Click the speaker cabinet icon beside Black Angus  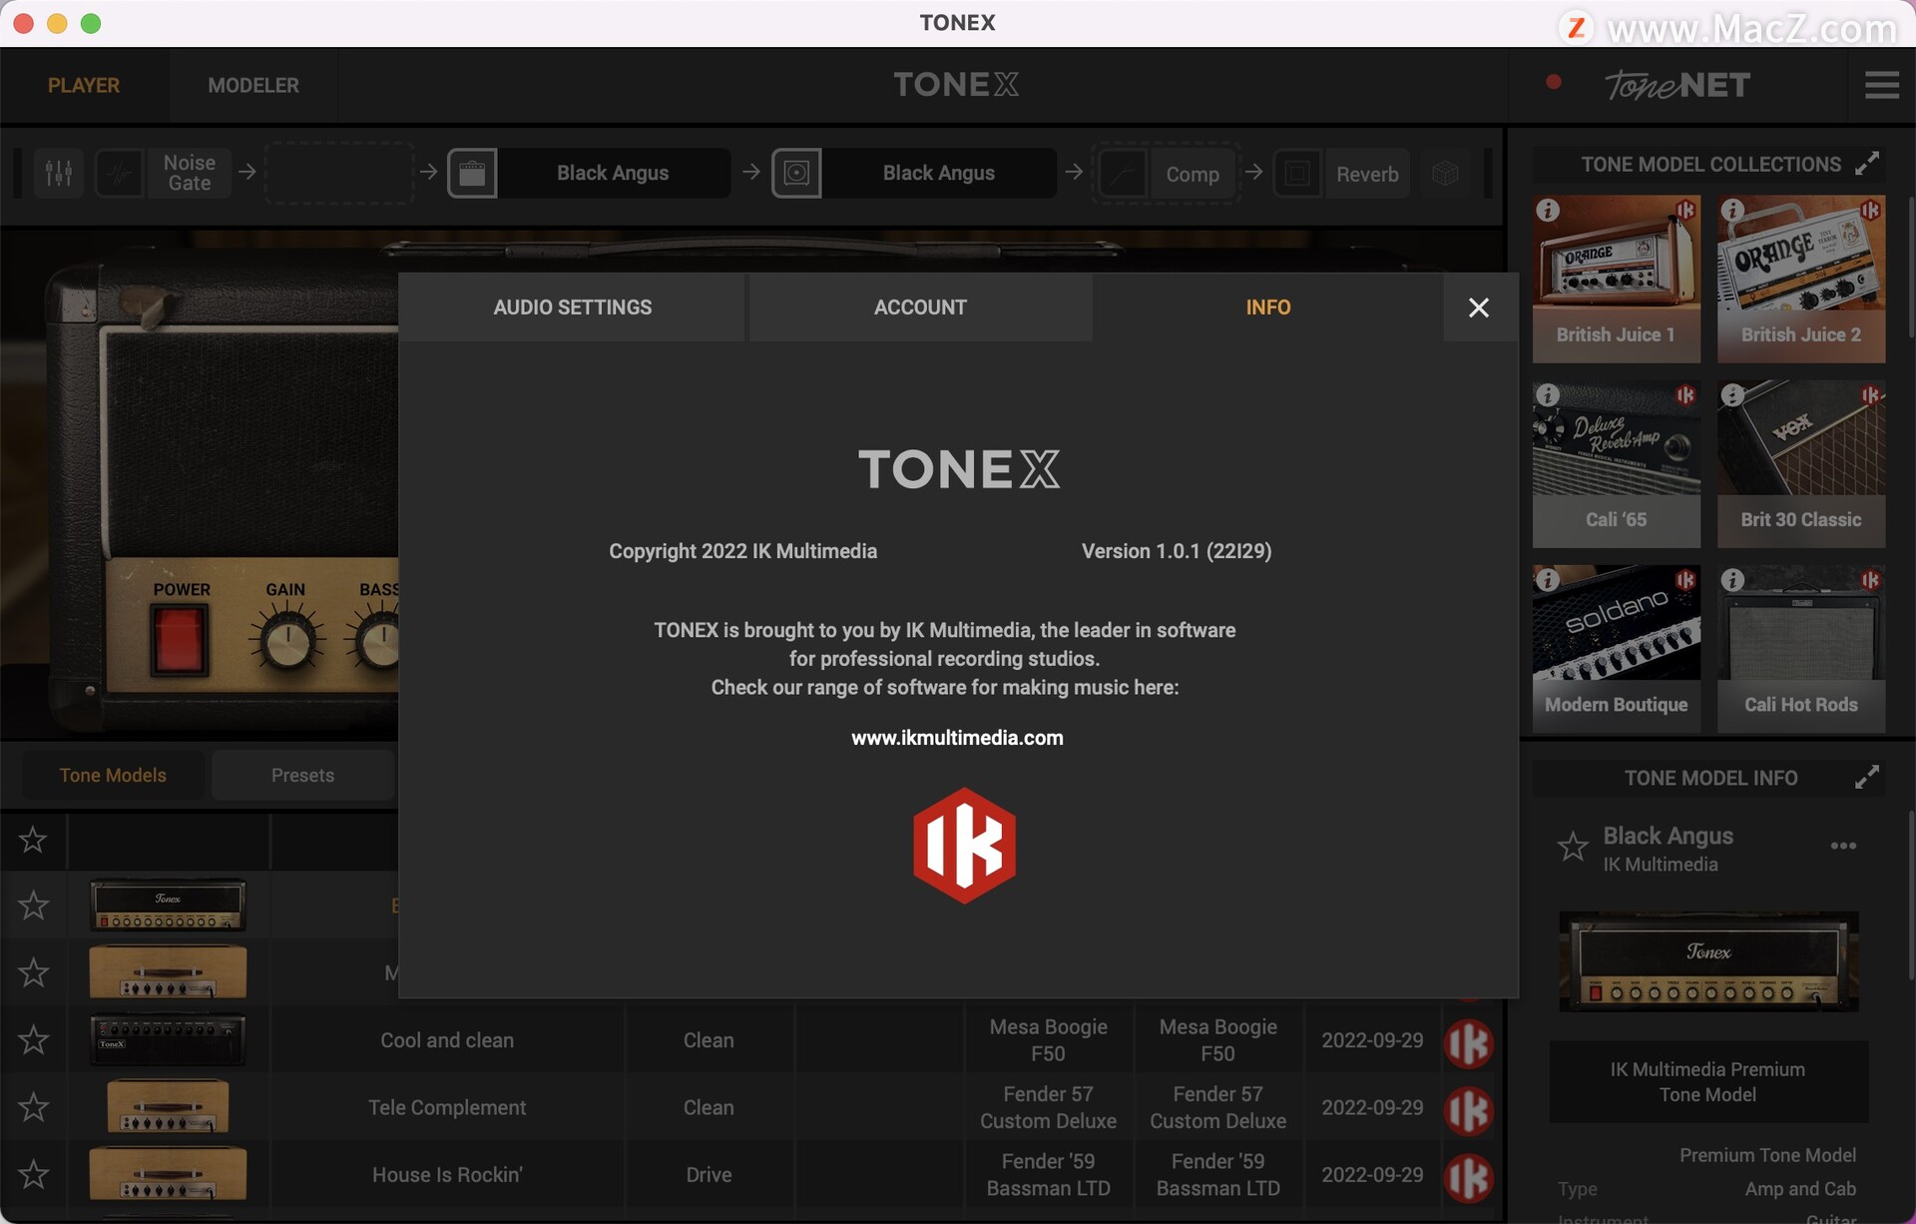(796, 174)
